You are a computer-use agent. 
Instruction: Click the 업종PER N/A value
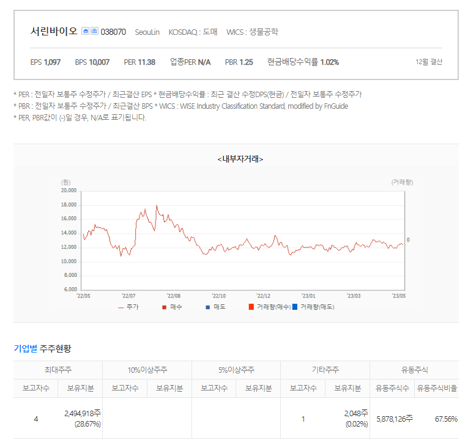pos(190,62)
